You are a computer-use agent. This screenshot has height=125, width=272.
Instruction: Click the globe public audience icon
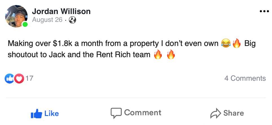(x=73, y=20)
